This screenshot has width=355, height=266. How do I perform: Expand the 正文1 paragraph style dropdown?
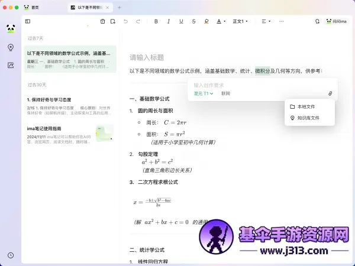[241, 21]
